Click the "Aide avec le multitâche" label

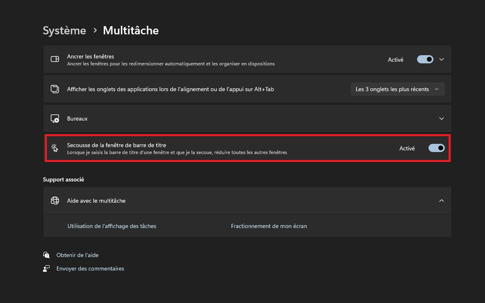pyautogui.click(x=96, y=201)
